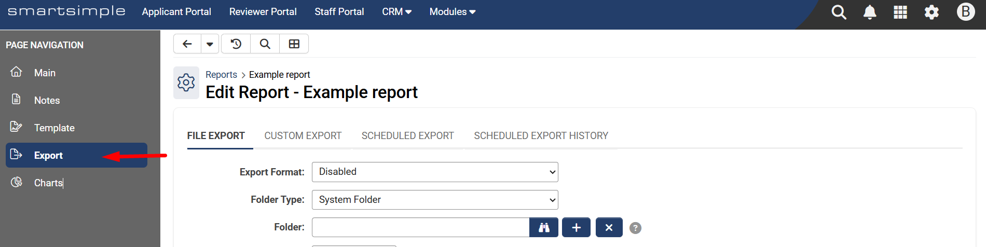Image resolution: width=986 pixels, height=247 pixels.
Task: Click the plus button to add folder
Action: pyautogui.click(x=576, y=227)
